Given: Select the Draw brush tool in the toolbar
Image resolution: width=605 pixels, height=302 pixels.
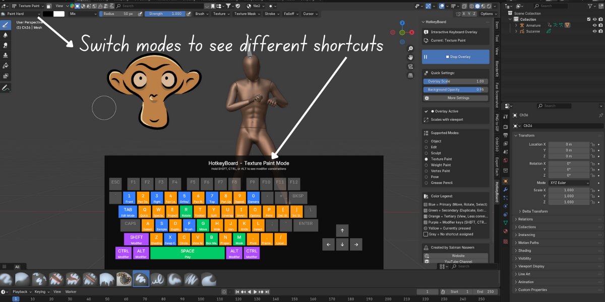Looking at the screenshot, I should pyautogui.click(x=6, y=24).
